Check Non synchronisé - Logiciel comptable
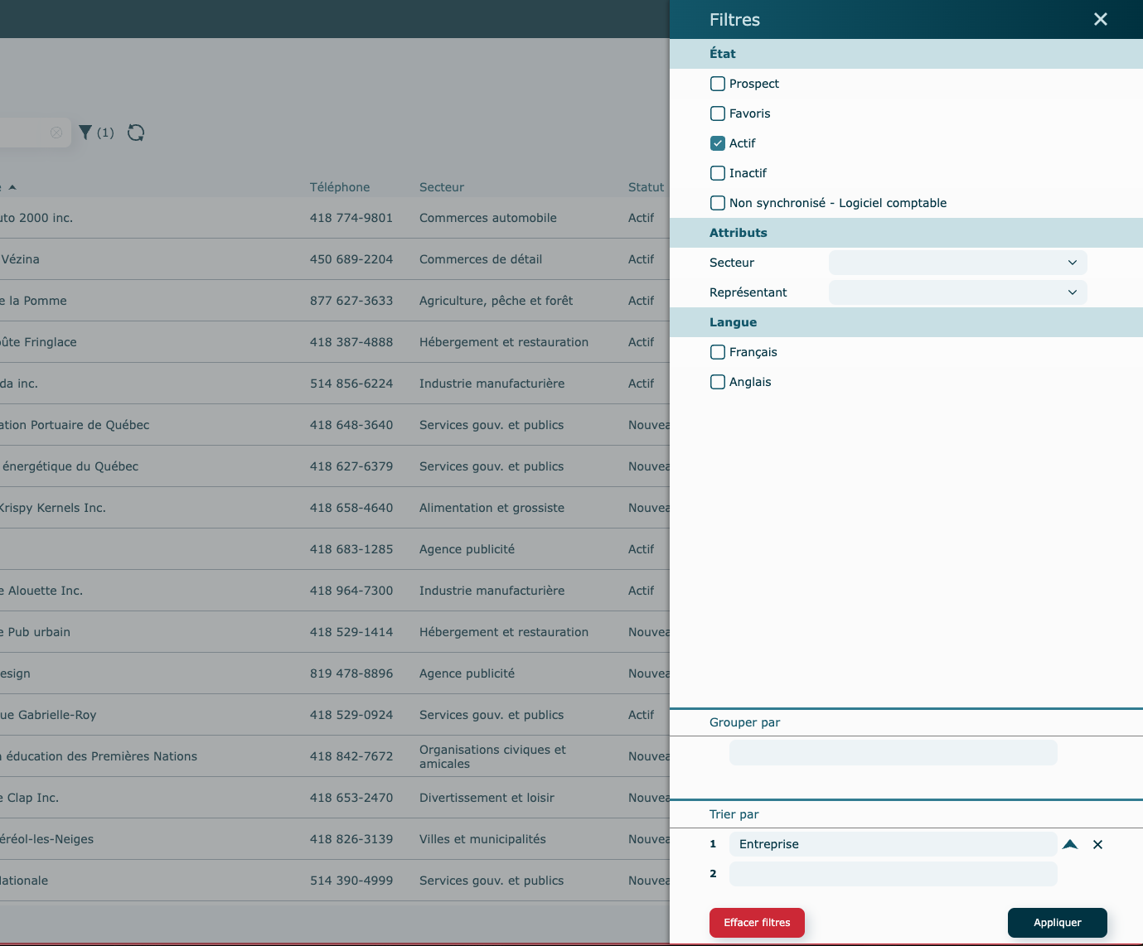Viewport: 1143px width, 946px height. point(718,203)
